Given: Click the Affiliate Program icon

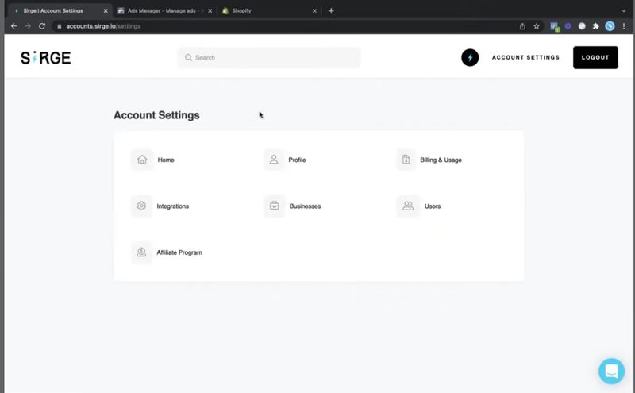Looking at the screenshot, I should pos(141,252).
